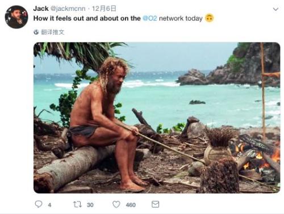Share tweet via the envelope message icon

155,204
